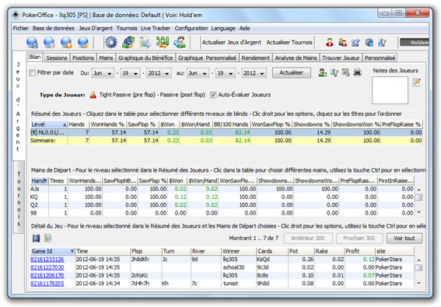This screenshot has width=441, height=307.
Task: Click the globe refresh arrows icon
Action: (x=128, y=43)
